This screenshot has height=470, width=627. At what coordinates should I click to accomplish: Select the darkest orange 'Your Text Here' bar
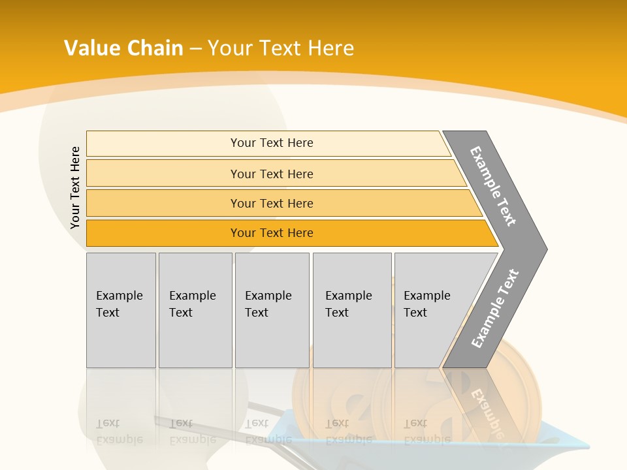(272, 233)
